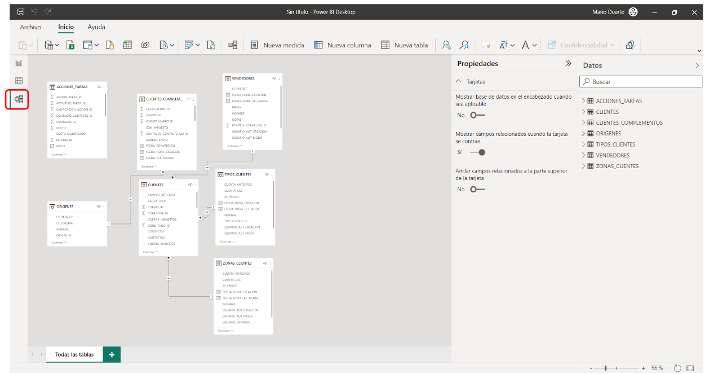Toggle show related fields when collapsed

tap(477, 152)
